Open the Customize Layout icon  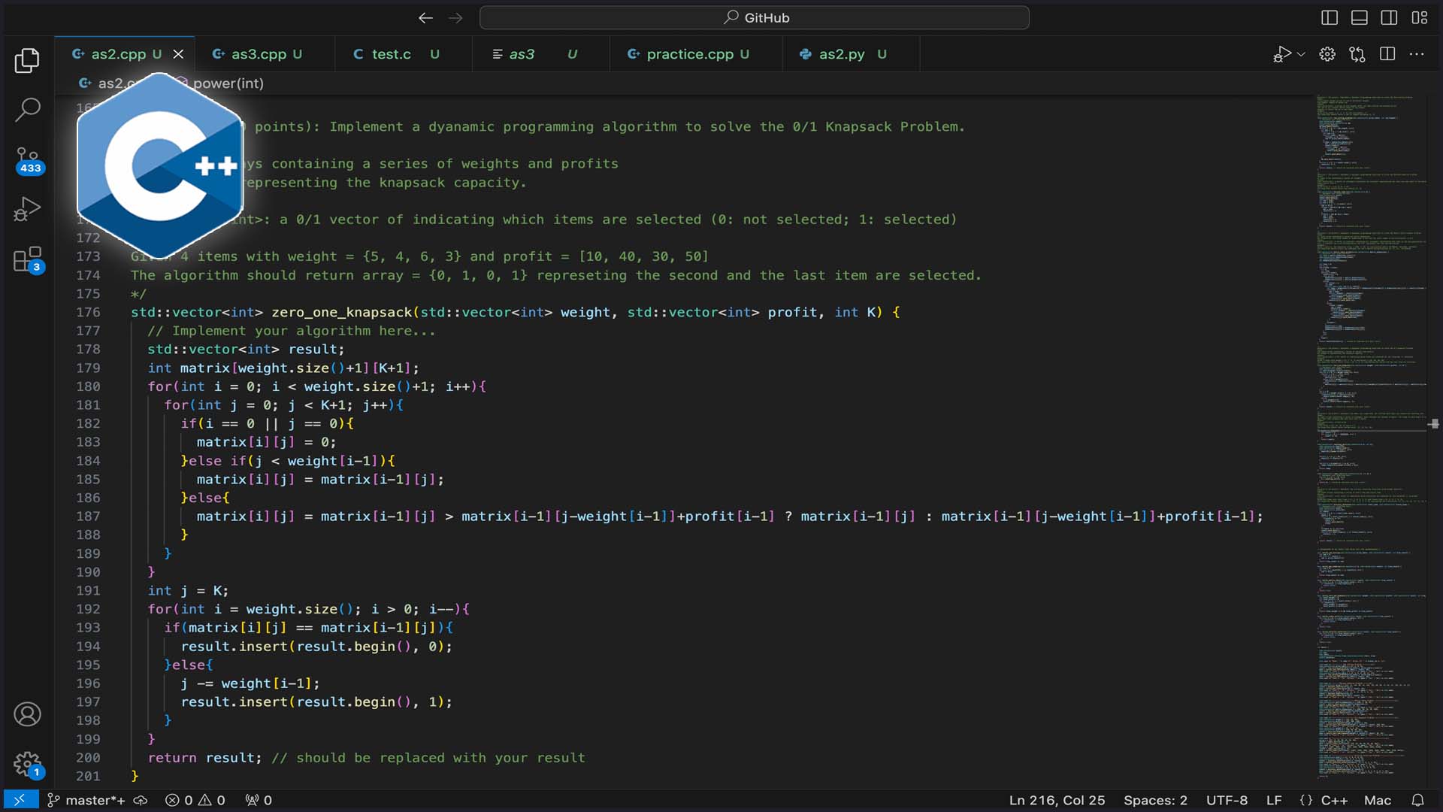point(1419,18)
